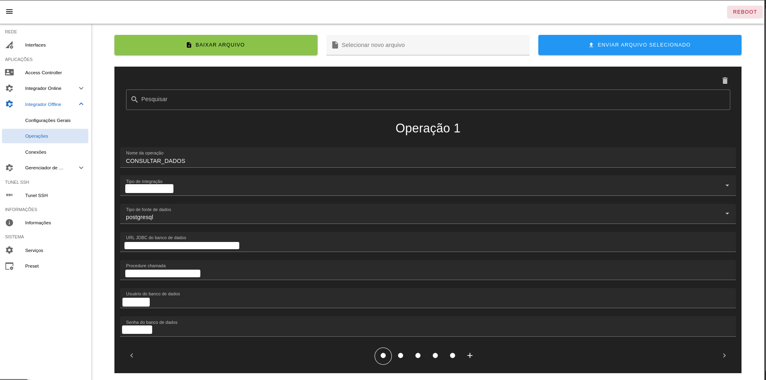
Task: Select Operações in the sidebar
Action: click(45, 136)
